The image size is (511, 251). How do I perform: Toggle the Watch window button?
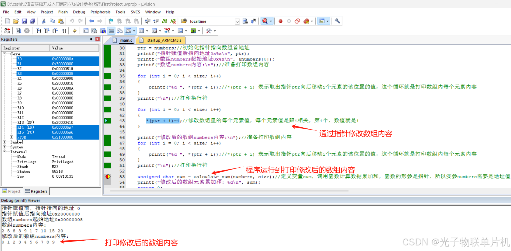coord(128,31)
